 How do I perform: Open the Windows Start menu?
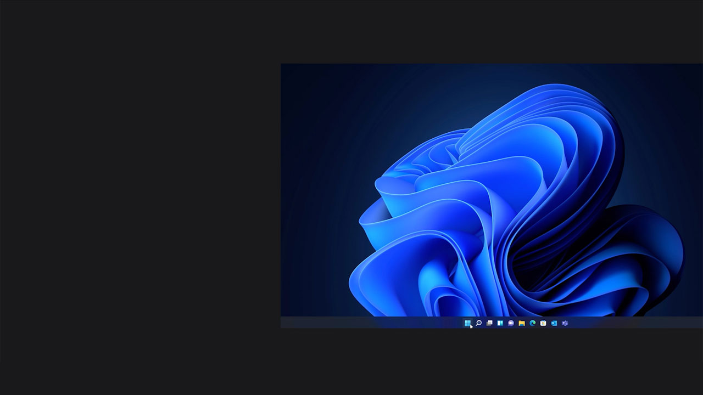467,323
